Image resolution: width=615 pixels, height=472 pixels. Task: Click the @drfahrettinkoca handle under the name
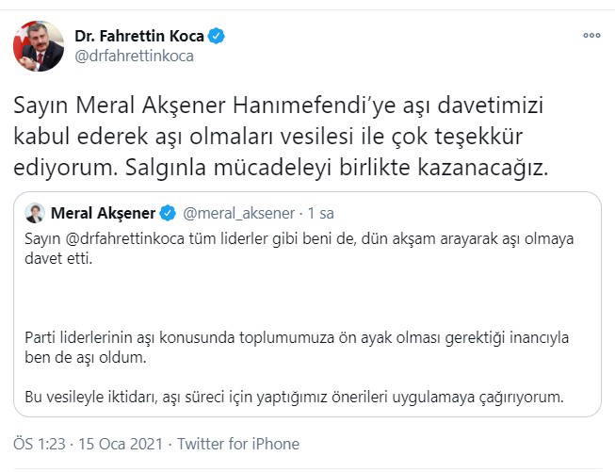pos(134,57)
